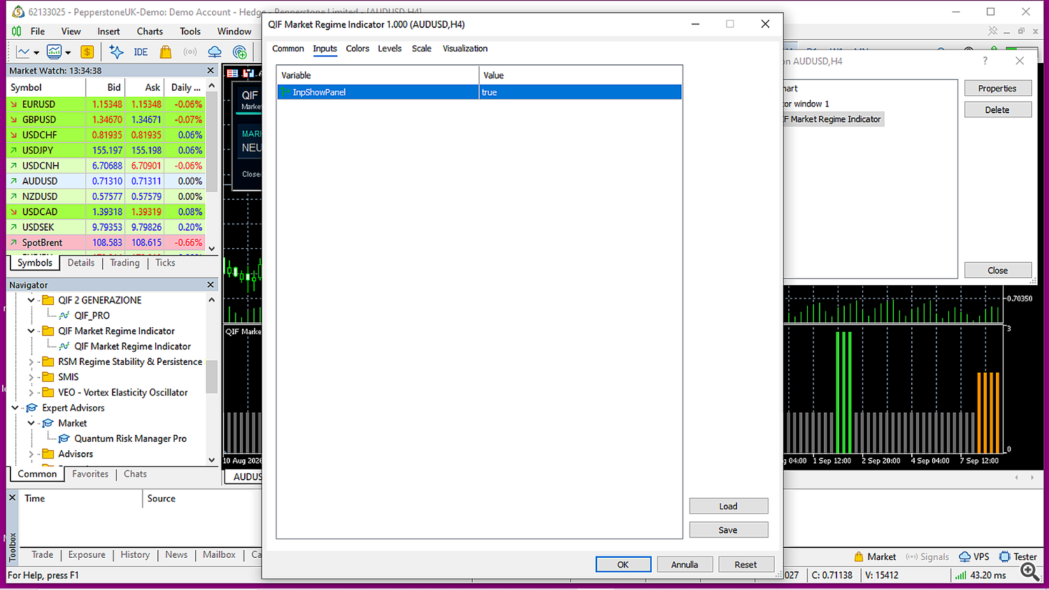Click the Signals icon in the status bar

point(911,557)
